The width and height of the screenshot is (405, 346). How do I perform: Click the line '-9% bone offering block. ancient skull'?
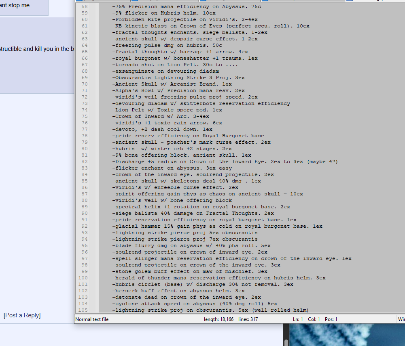coord(182,155)
